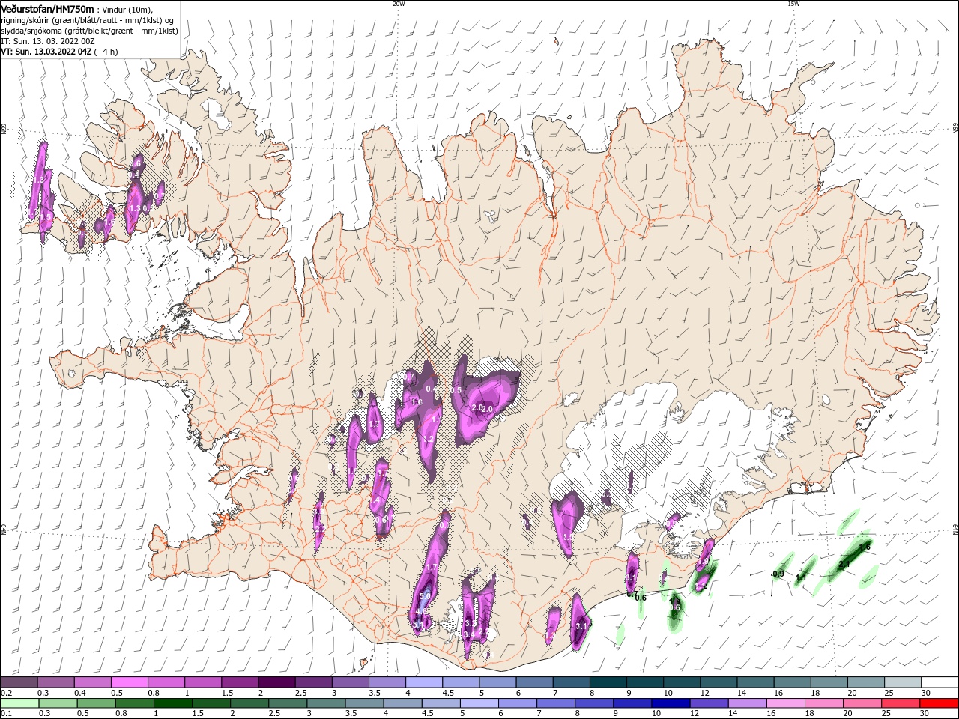
Task: Click the '(+4 h)' forecast offset text
Action: 107,52
